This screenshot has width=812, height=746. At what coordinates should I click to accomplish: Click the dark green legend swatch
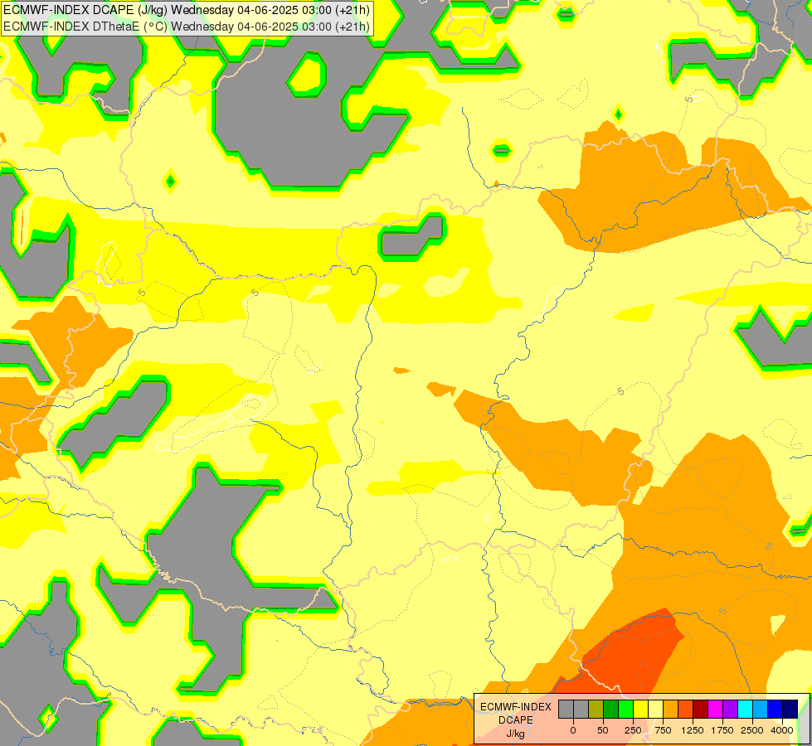coord(611,709)
